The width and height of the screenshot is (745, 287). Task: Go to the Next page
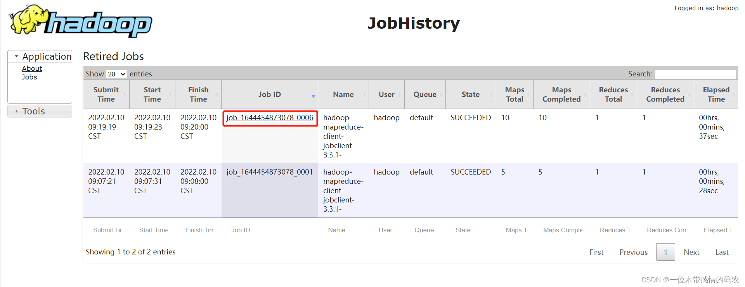[x=691, y=252]
